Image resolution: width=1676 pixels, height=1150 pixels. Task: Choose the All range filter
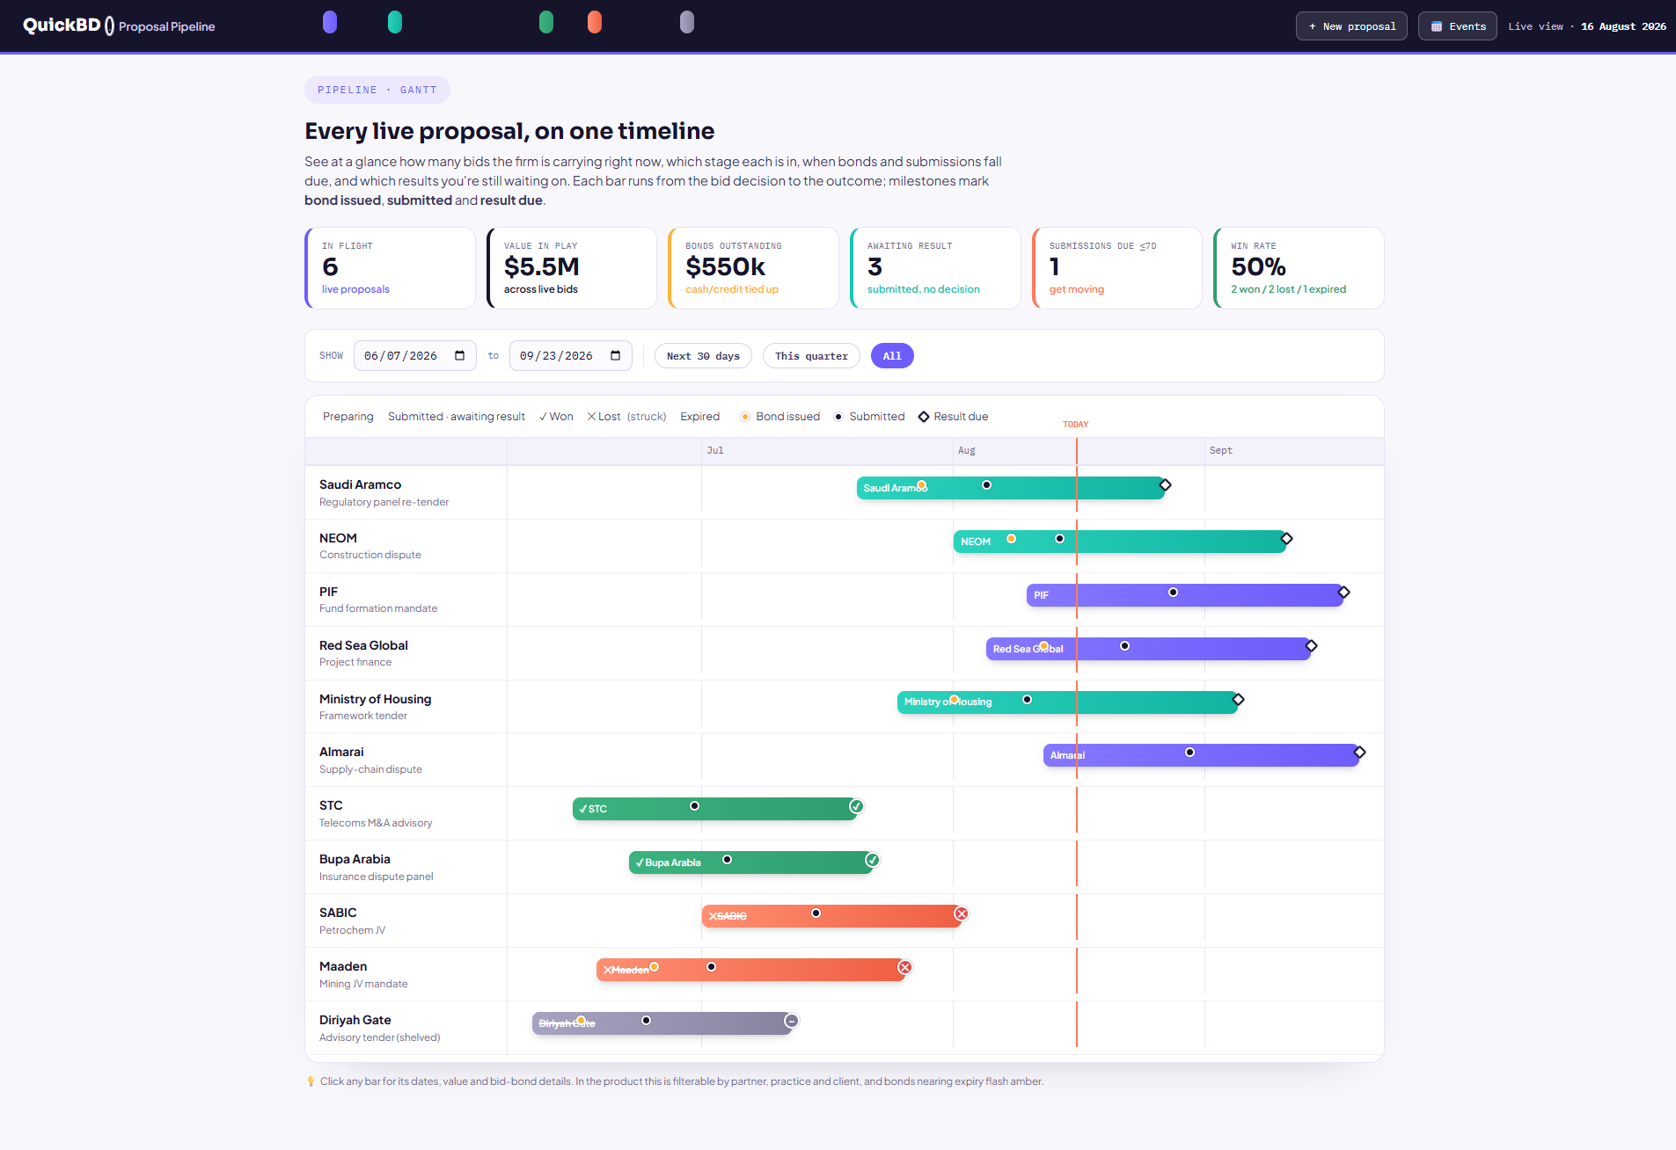892,356
